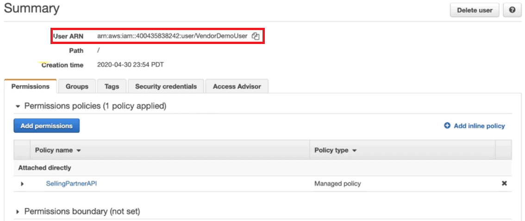Click the Delete user button

(475, 10)
